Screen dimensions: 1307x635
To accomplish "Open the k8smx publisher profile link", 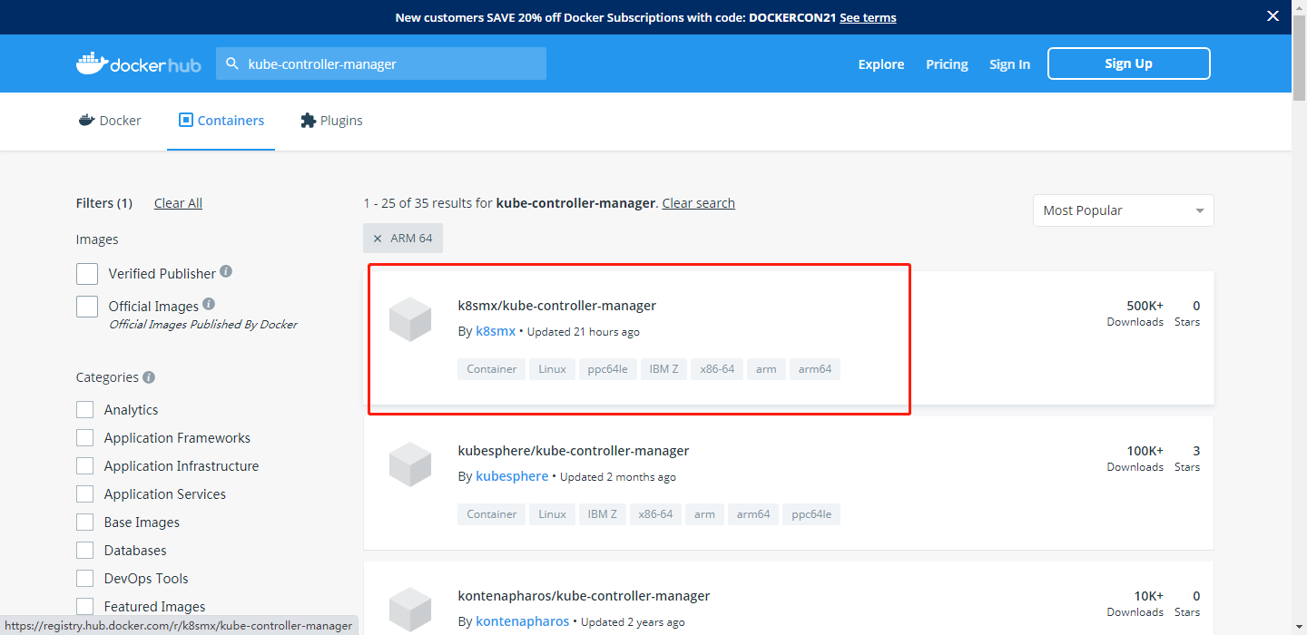I will coord(496,331).
